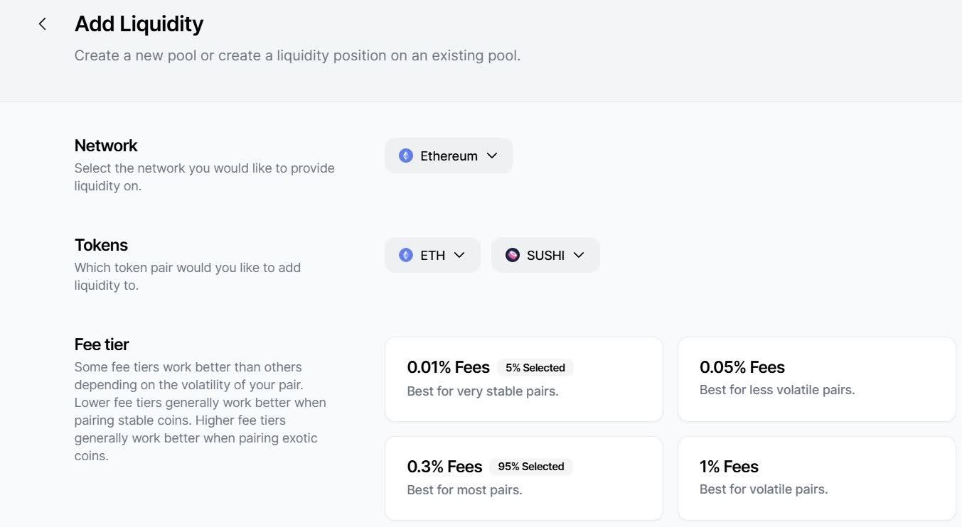Viewport: 962px width, 527px height.
Task: Choose the 0.05% Fees tier
Action: pos(816,379)
